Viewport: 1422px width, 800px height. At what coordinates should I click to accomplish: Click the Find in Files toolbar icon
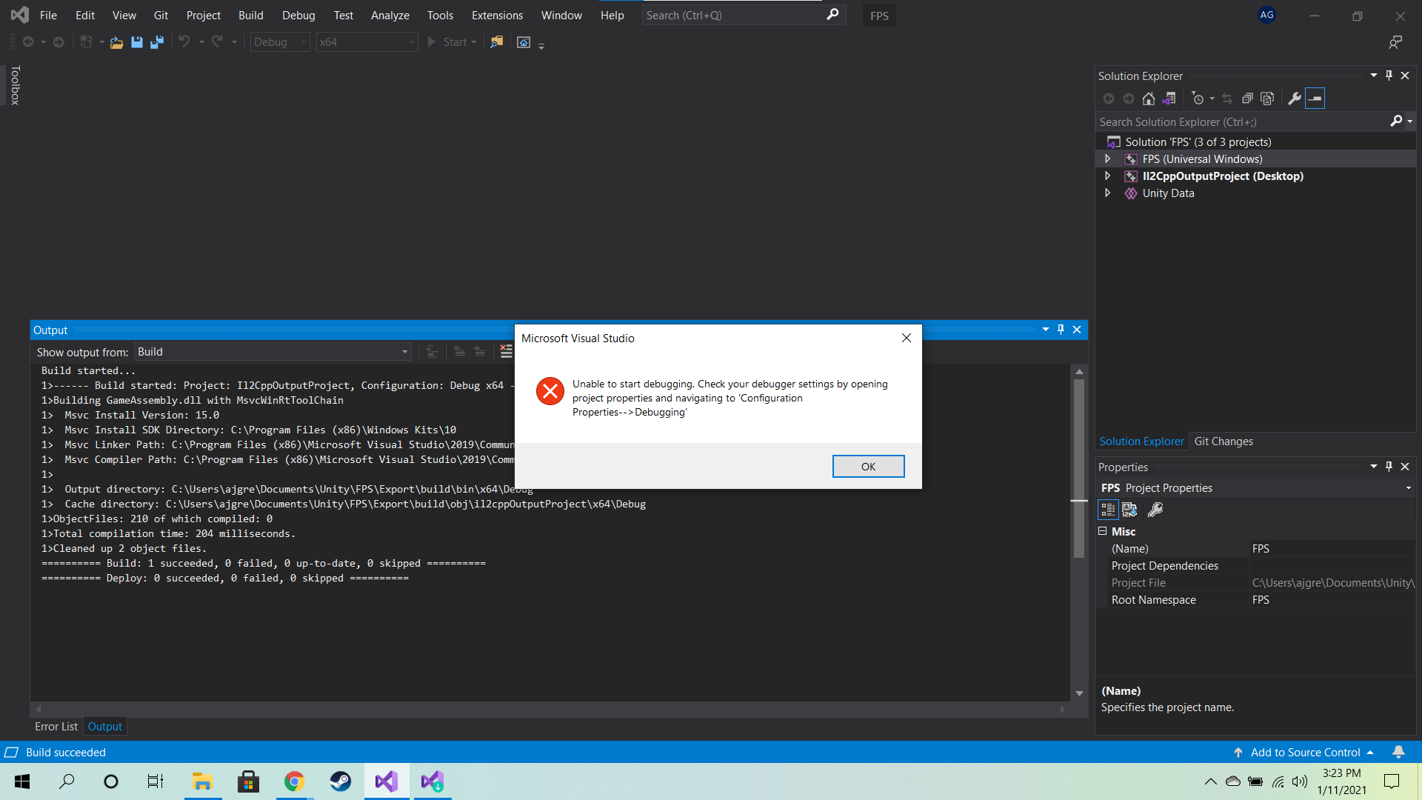pos(496,42)
